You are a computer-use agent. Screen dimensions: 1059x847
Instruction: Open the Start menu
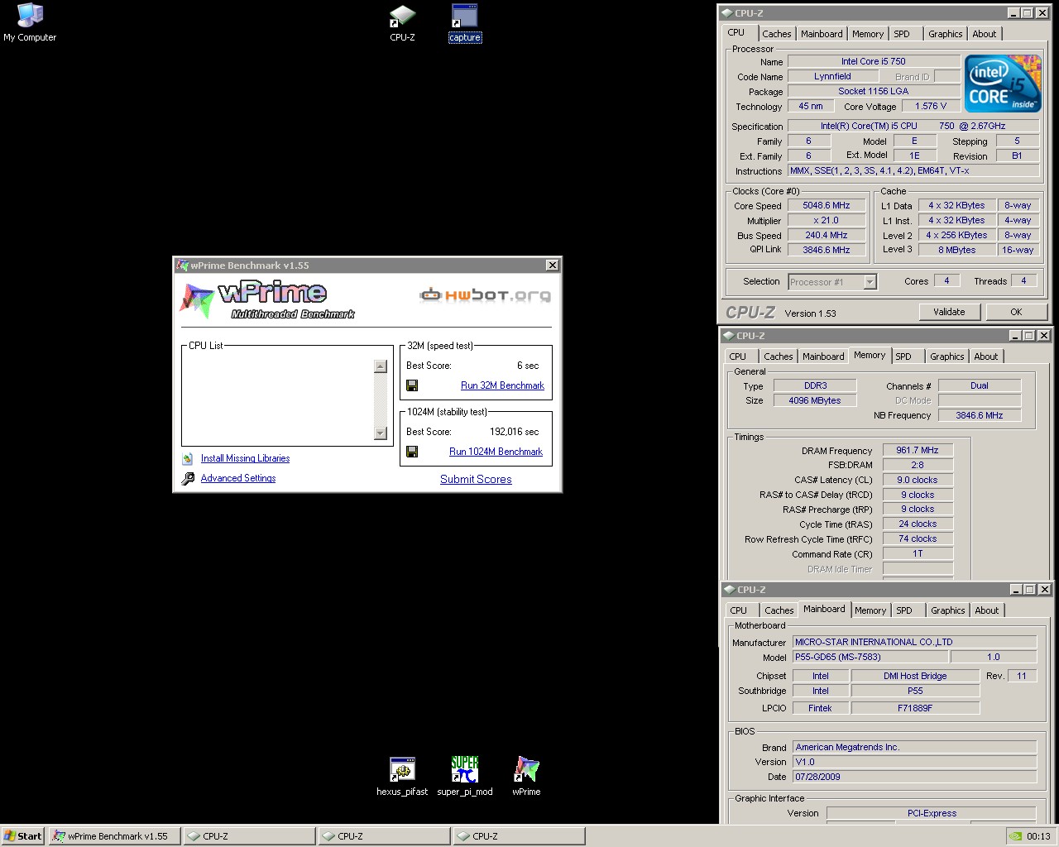(22, 836)
